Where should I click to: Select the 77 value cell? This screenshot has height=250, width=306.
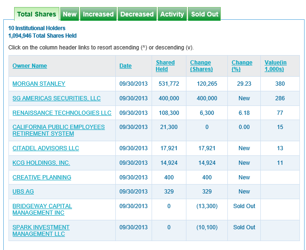pos(280,113)
